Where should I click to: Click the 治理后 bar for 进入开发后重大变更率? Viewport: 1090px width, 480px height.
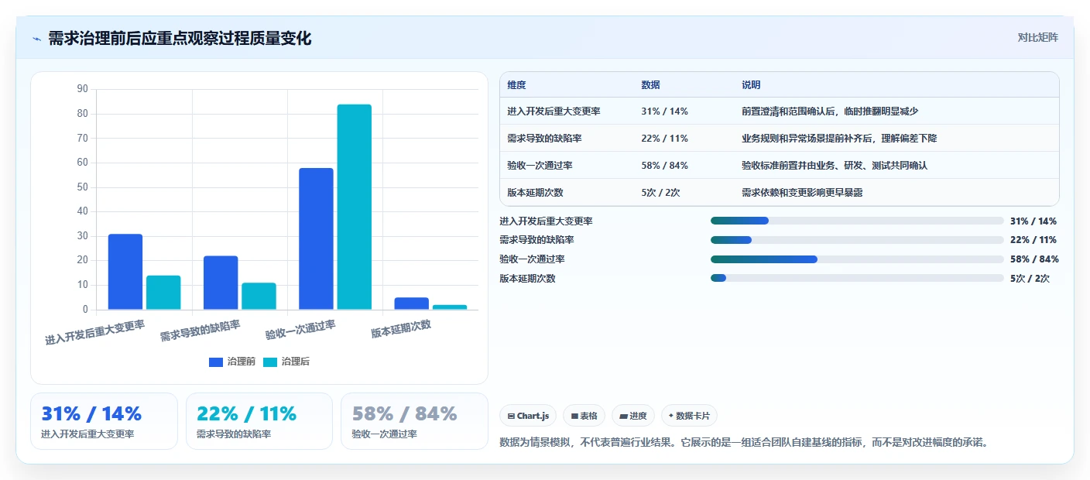[163, 293]
